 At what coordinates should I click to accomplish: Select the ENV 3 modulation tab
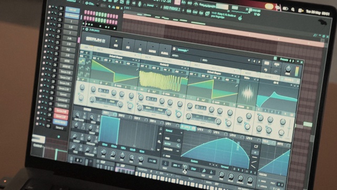[x=141, y=119]
